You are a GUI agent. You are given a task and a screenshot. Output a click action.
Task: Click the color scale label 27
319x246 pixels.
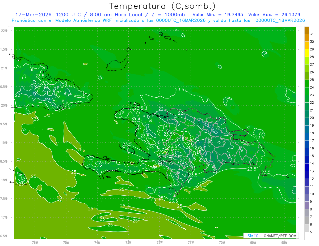tap(312, 64)
